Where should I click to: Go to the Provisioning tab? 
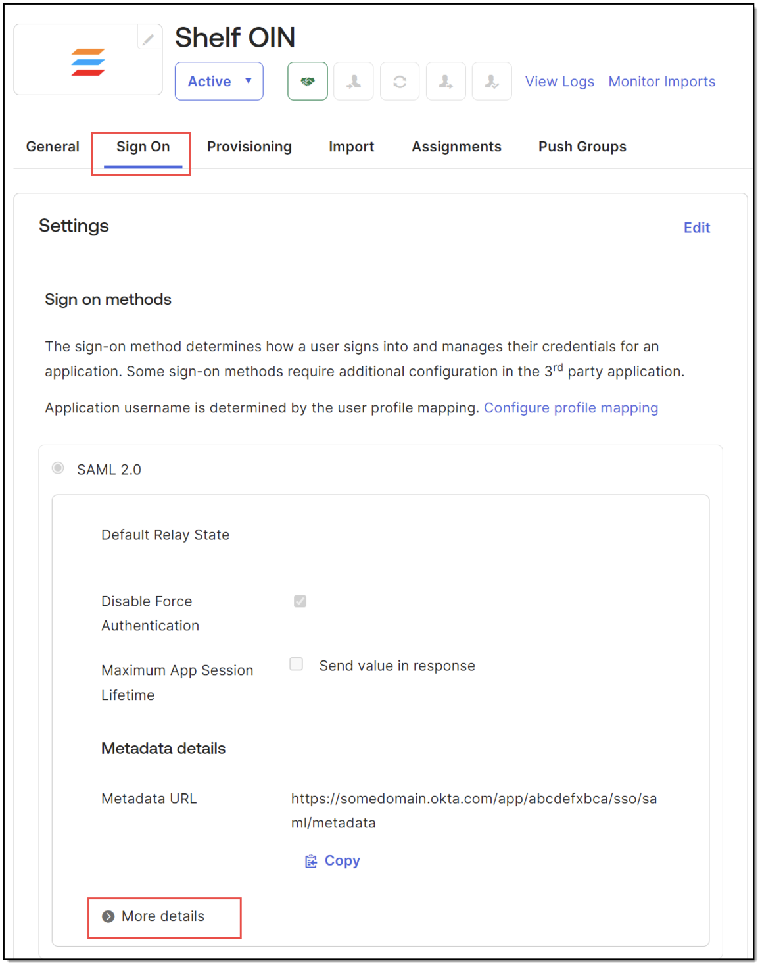(249, 147)
